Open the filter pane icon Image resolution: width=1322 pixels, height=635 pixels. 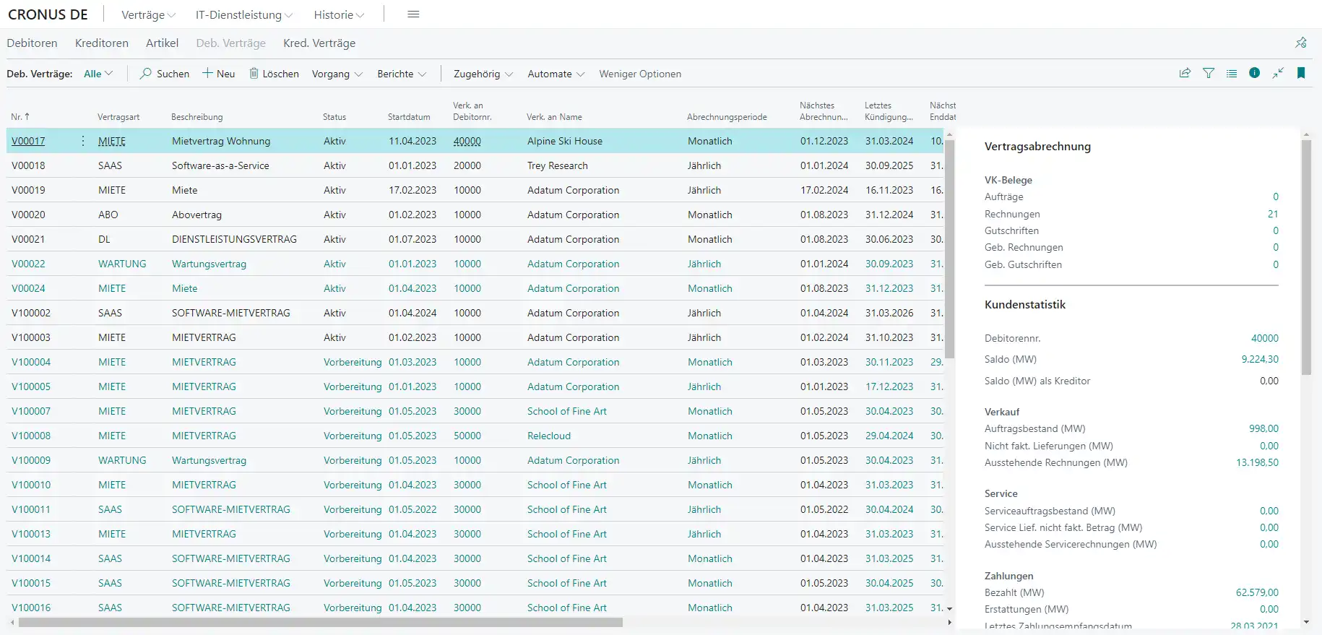click(x=1209, y=73)
